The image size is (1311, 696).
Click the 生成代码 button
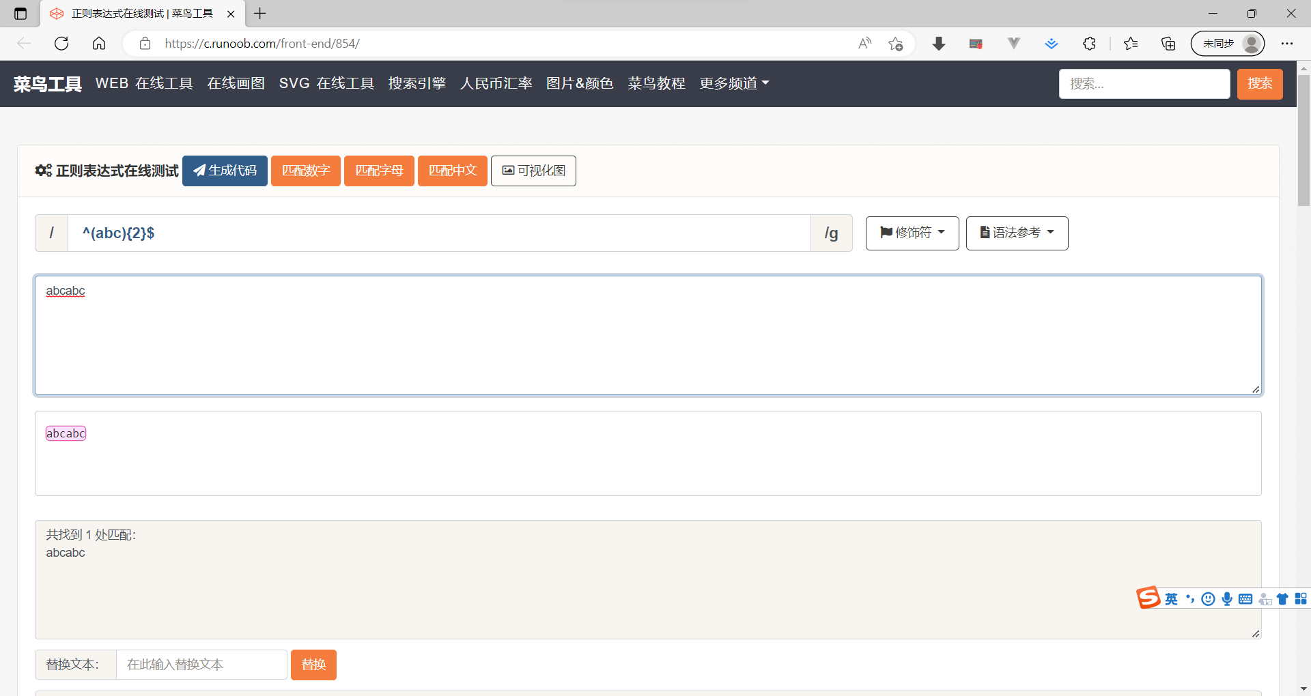coord(225,171)
